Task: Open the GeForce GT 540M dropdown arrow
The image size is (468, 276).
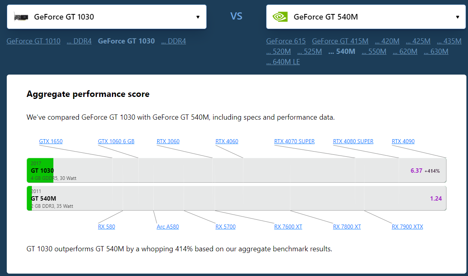Action: (x=458, y=17)
